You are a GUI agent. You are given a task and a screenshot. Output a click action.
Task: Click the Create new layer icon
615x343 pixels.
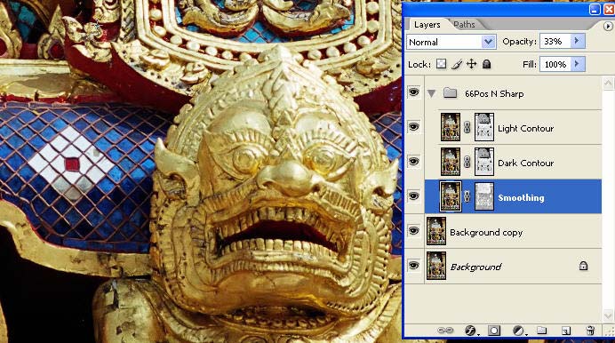[565, 331]
